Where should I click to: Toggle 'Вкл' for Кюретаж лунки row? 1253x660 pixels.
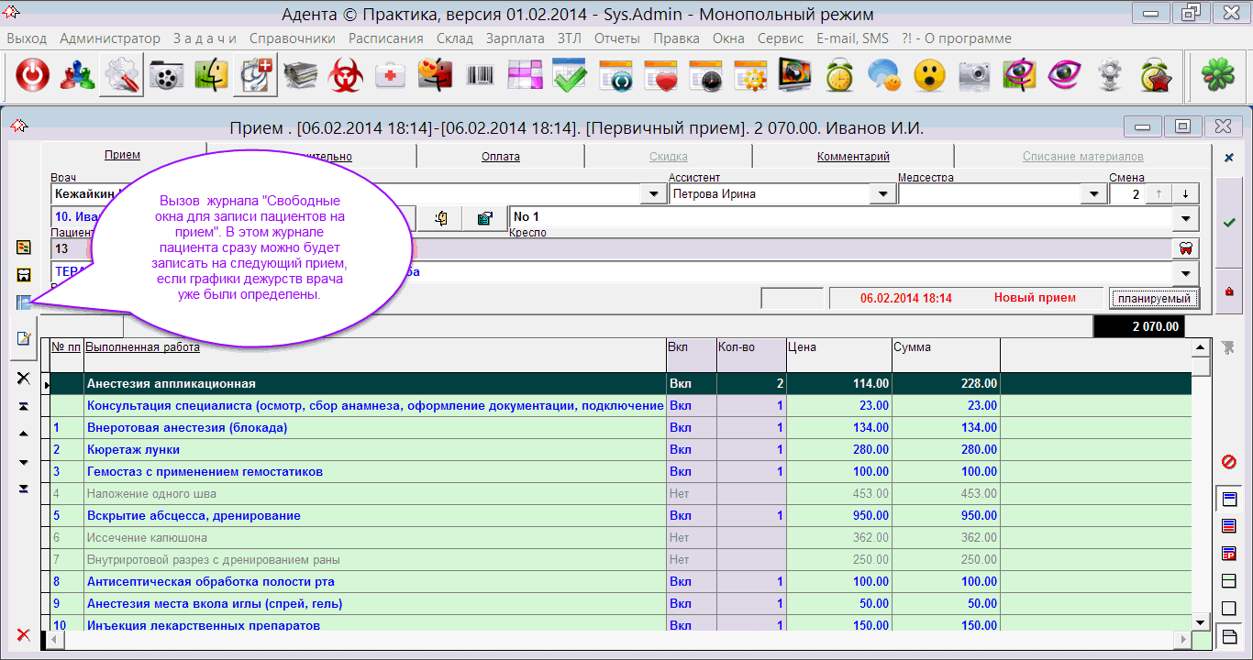point(681,450)
